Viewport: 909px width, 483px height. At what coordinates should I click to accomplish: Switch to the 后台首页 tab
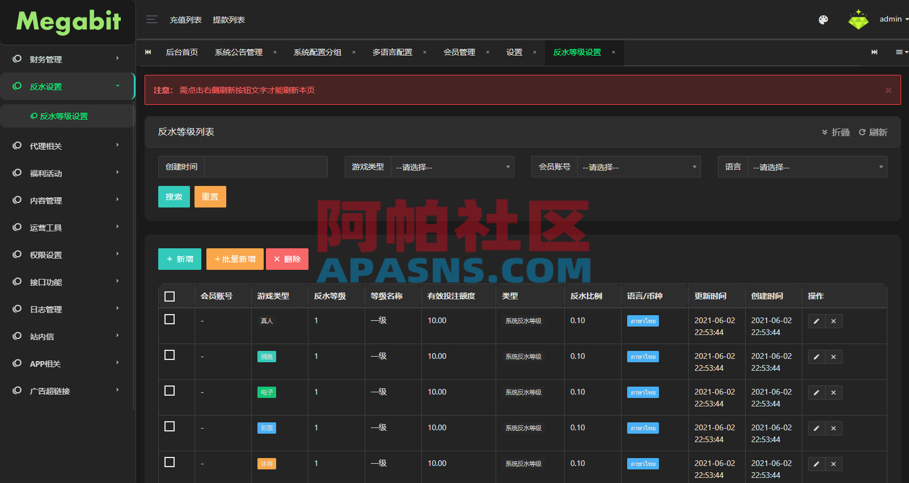pyautogui.click(x=182, y=52)
